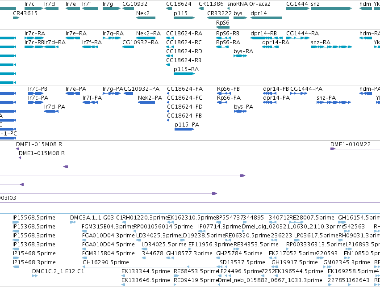Click the DME1-010M22 clone marker
The height and width of the screenshot is (287, 380).
[333, 149]
